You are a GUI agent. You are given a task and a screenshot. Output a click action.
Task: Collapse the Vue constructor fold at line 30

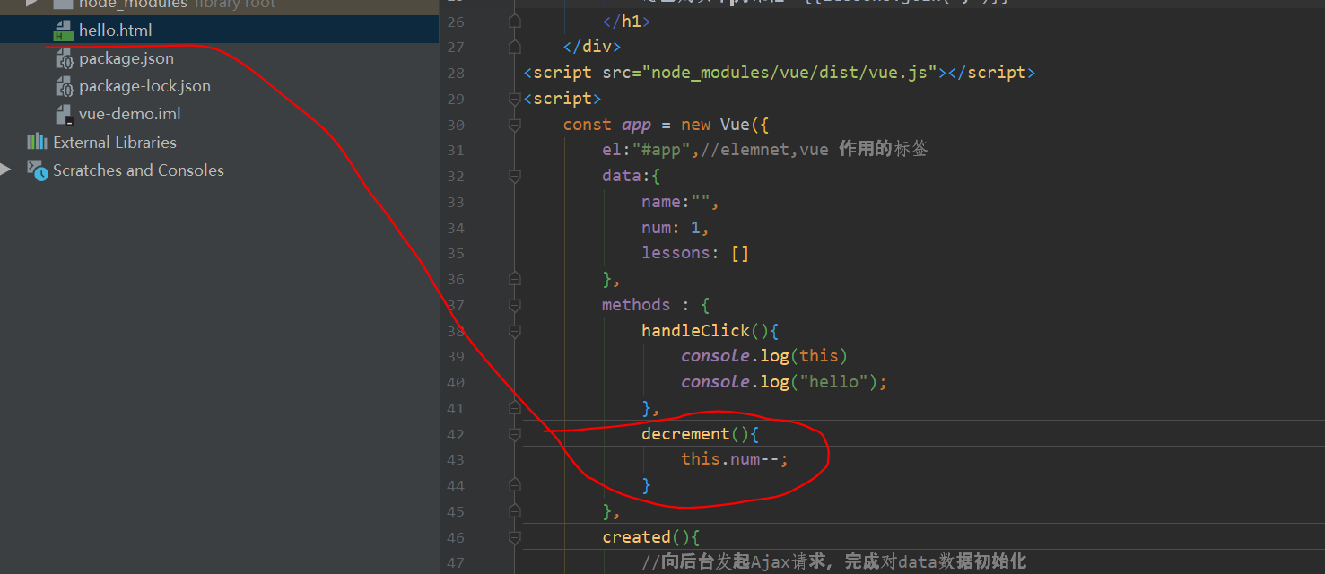[513, 124]
